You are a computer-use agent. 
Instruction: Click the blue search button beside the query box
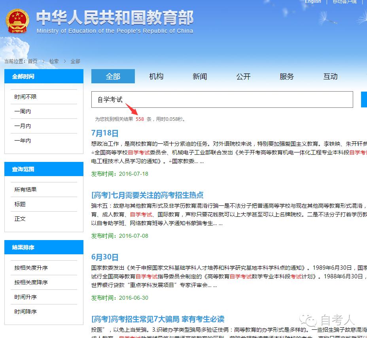click(x=364, y=100)
